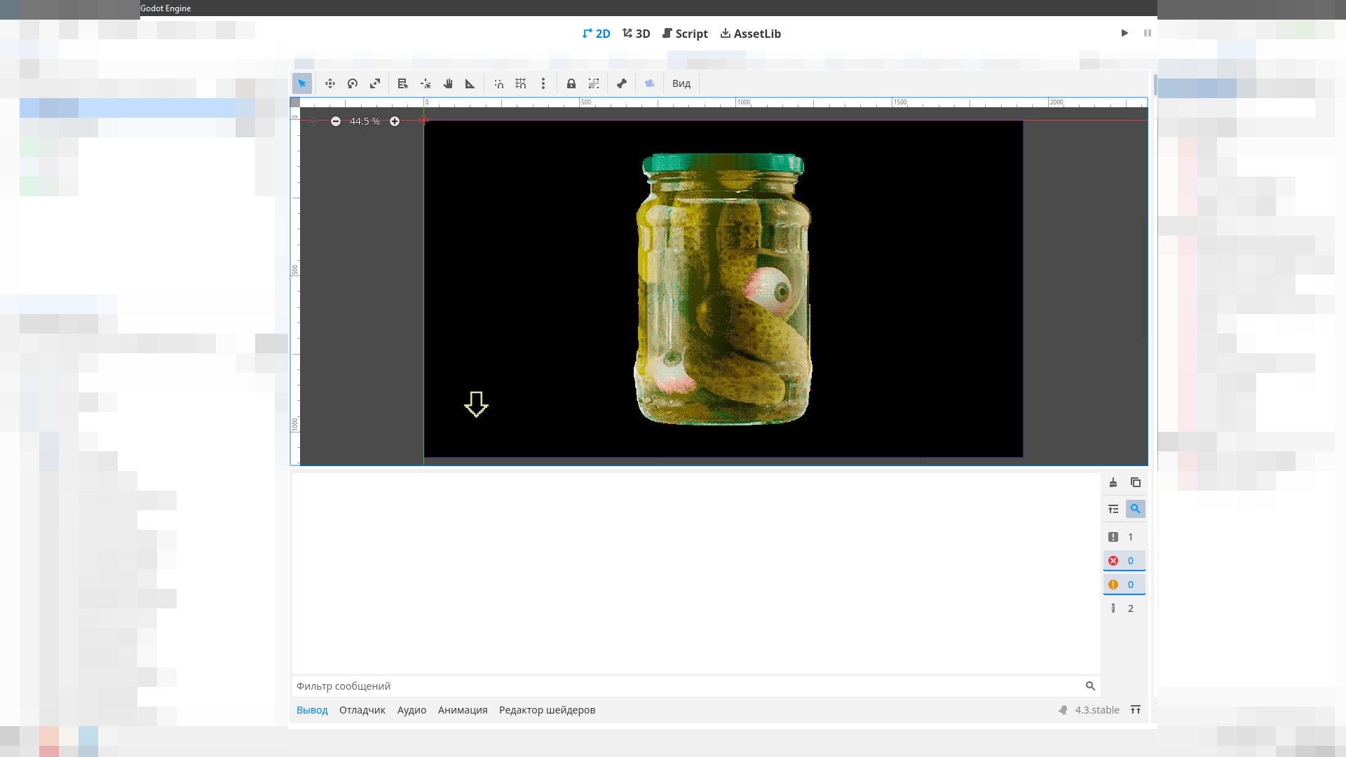1346x757 pixels.
Task: Clear output with the broom icon
Action: pos(1113,482)
